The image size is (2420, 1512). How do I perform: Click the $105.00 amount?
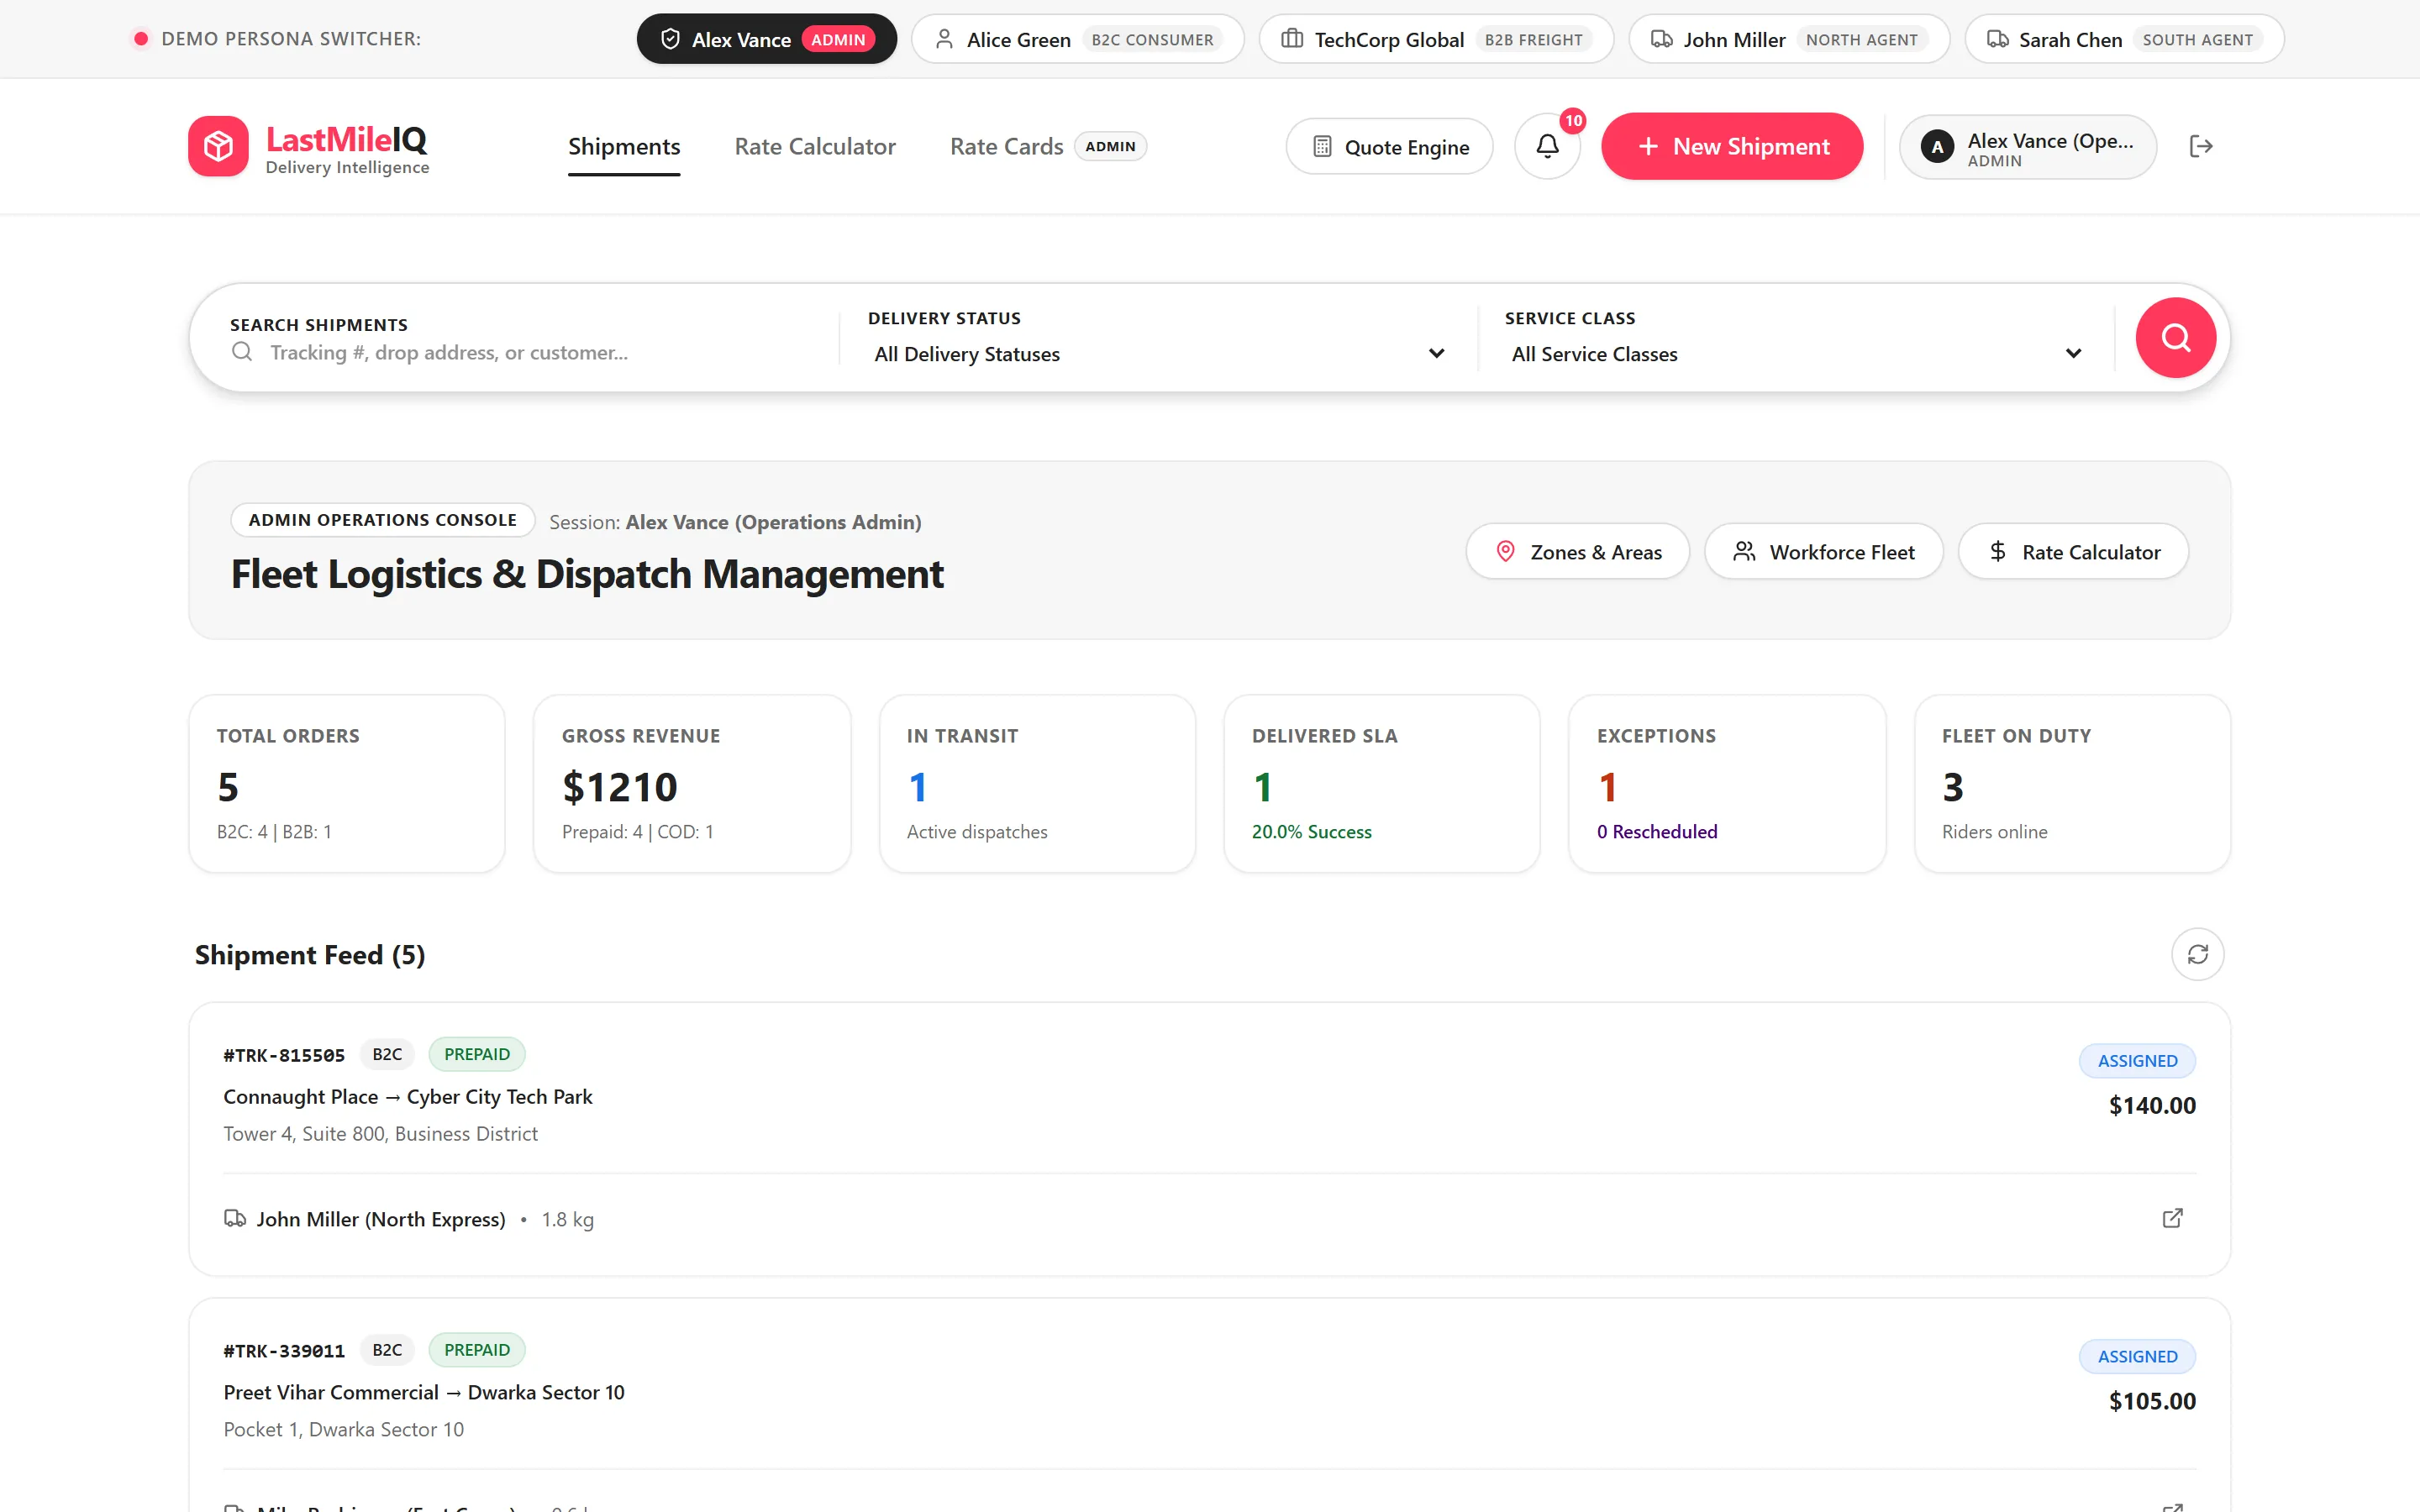point(2152,1401)
